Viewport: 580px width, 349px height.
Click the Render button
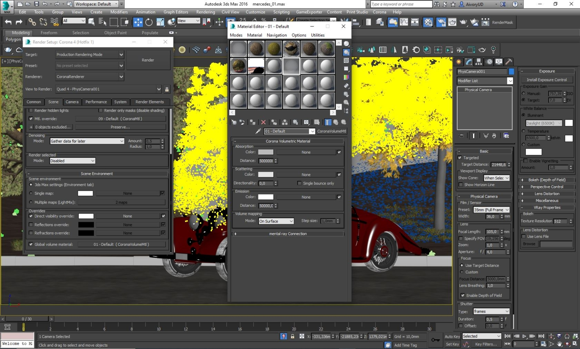[x=148, y=60]
